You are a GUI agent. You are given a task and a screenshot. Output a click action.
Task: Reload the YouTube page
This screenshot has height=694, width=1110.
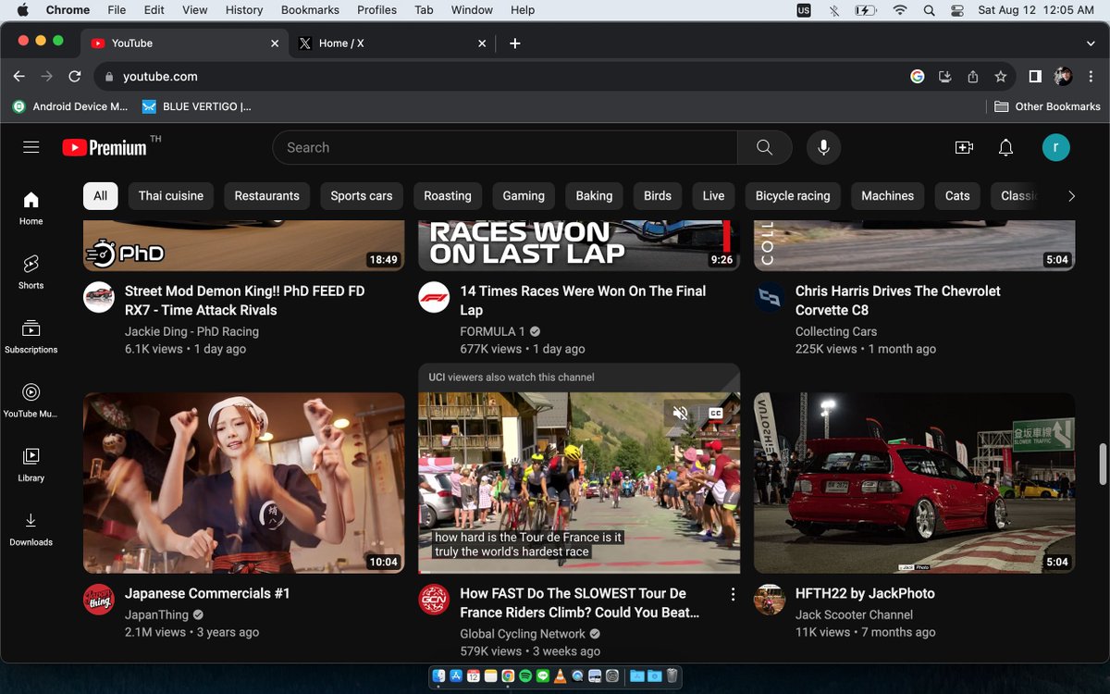click(75, 77)
